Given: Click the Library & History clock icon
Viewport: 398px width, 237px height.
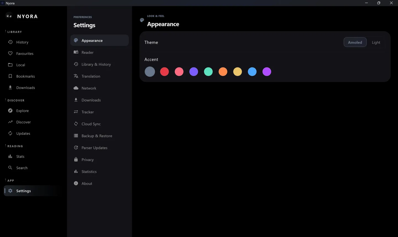Looking at the screenshot, I should (76, 64).
